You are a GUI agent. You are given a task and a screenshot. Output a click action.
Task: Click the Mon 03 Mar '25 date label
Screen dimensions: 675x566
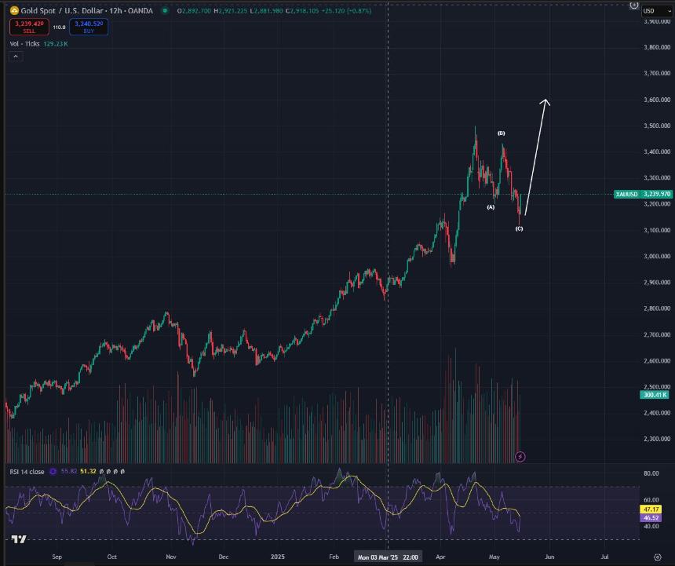(388, 557)
